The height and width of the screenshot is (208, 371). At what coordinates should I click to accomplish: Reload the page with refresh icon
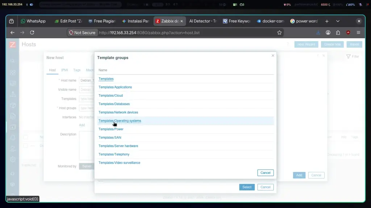click(32, 32)
